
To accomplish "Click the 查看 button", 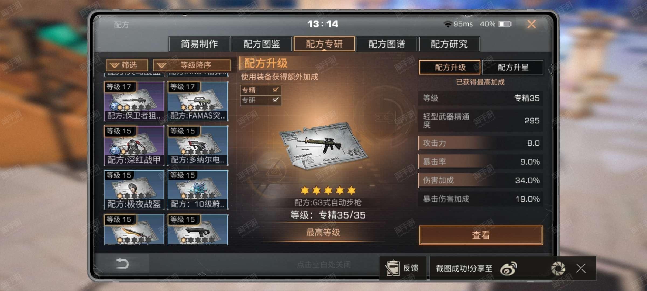I will click(481, 235).
